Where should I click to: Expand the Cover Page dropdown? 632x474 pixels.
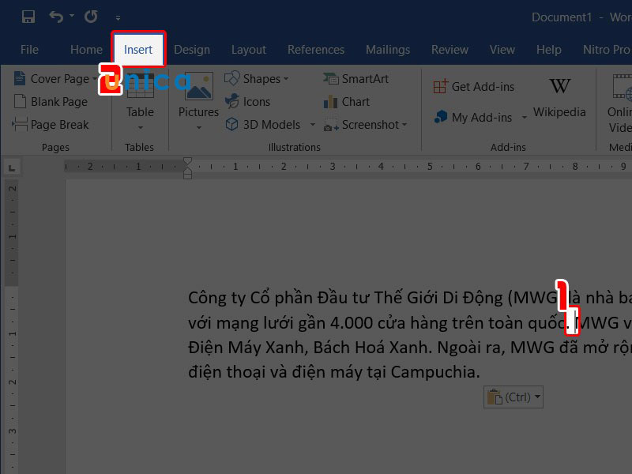[x=96, y=79]
